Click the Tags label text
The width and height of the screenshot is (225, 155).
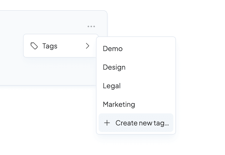tap(50, 46)
